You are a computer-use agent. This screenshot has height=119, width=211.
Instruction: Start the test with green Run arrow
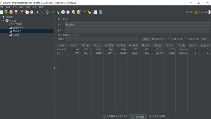pos(53,12)
